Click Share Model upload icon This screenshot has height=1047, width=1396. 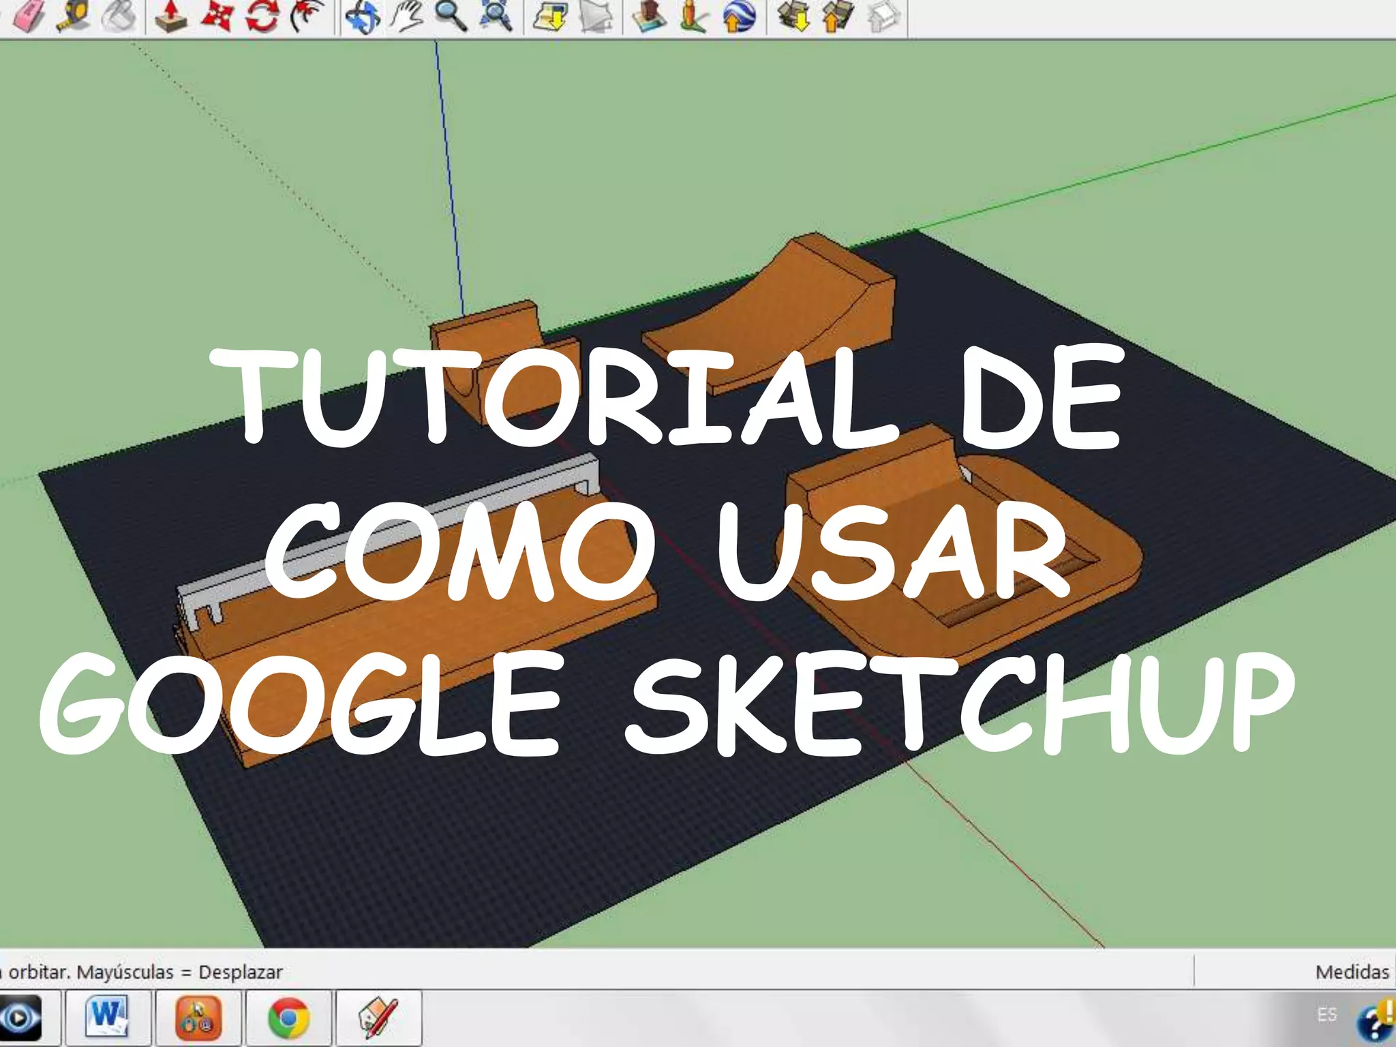pos(838,15)
